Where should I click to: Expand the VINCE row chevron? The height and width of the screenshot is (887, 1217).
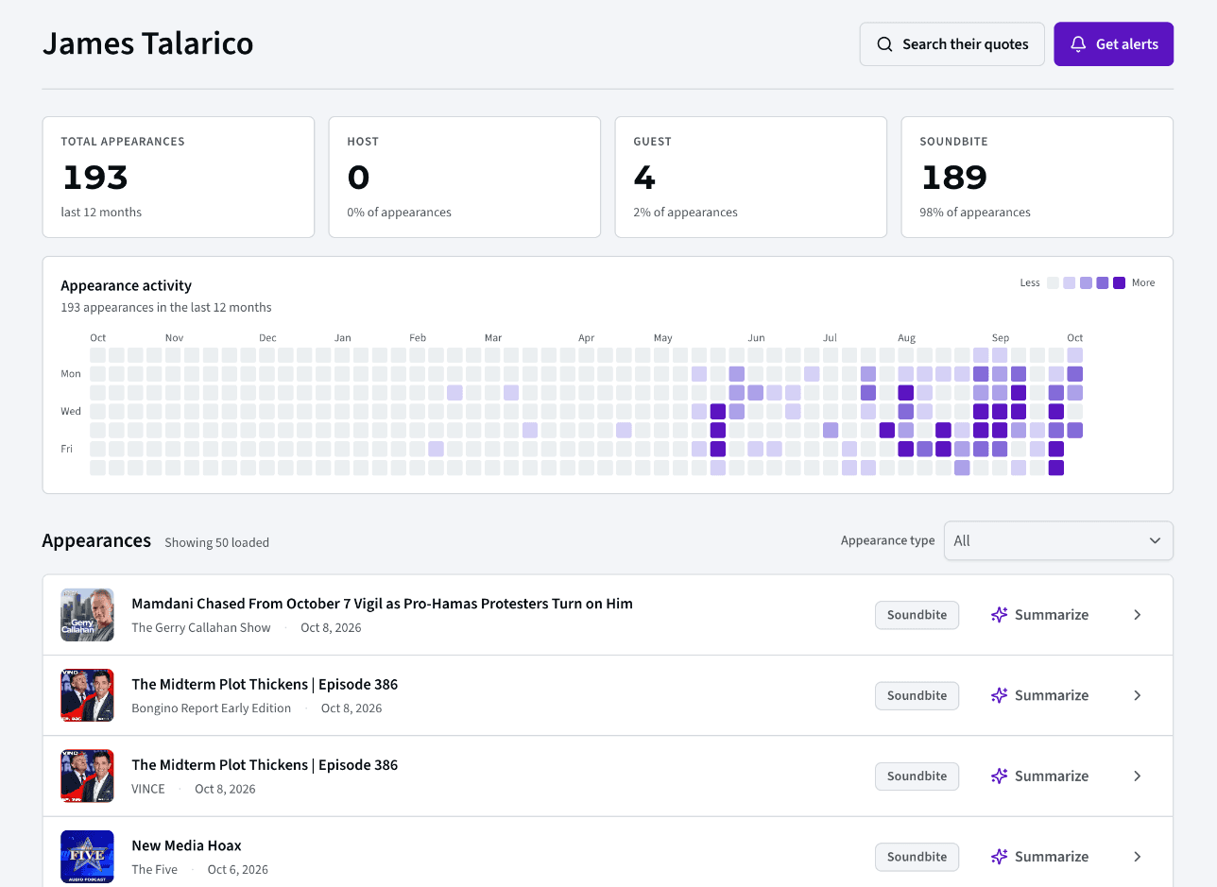(x=1138, y=776)
